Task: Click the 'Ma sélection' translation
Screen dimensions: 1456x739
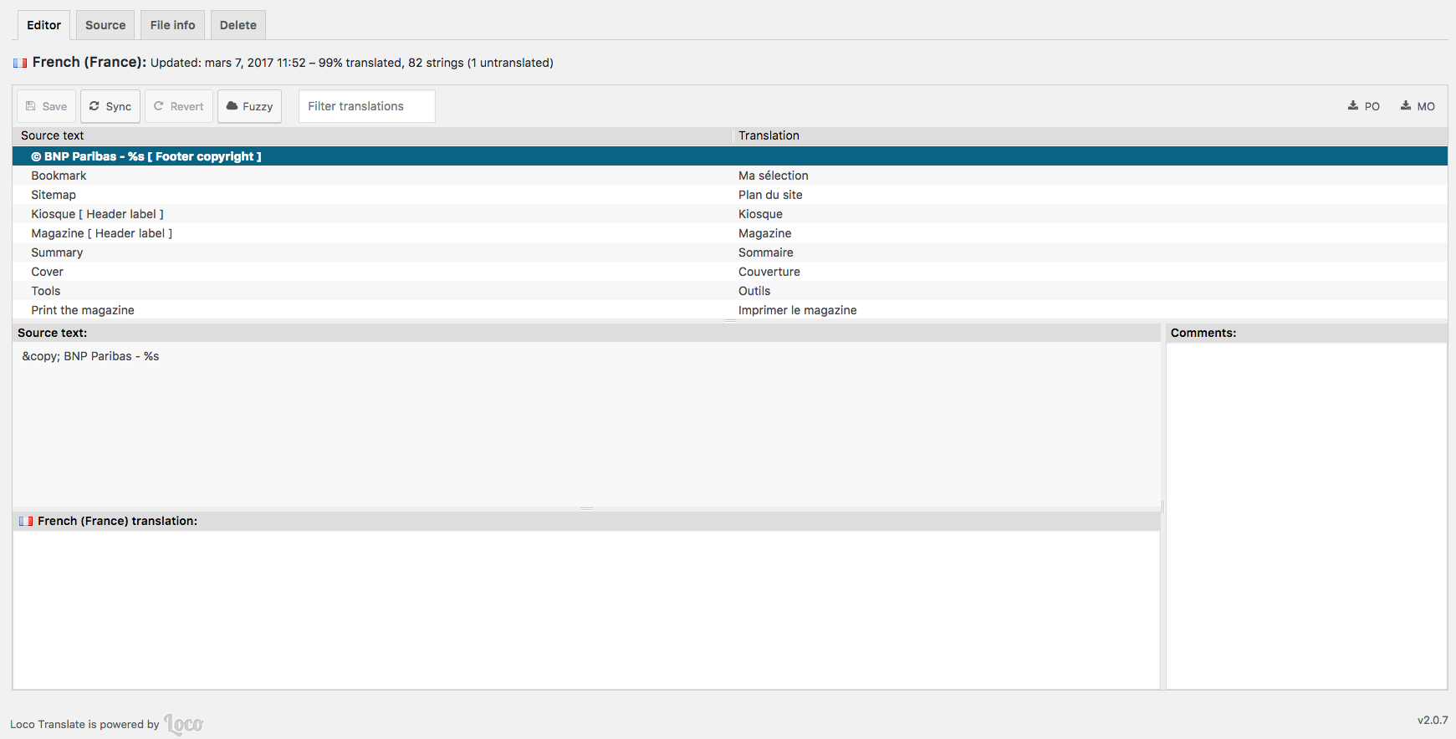Action: point(774,176)
